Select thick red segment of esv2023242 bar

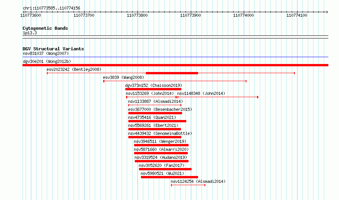(x=172, y=73)
